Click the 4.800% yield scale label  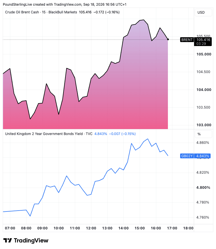point(203,188)
